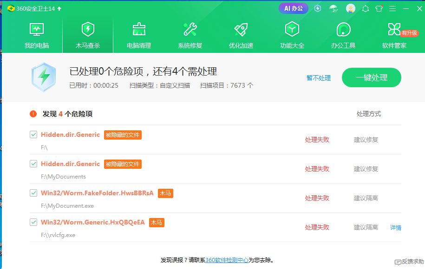Open 功能大全 hexagon icon
This screenshot has height=269, width=425.
[x=292, y=29]
